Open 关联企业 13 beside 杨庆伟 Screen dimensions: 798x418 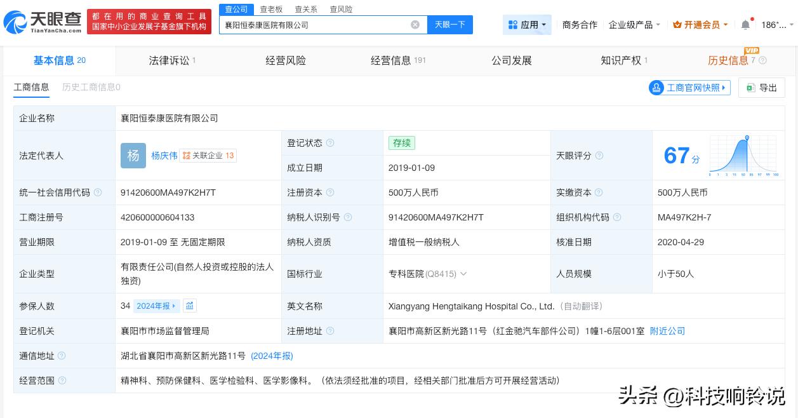pos(207,156)
